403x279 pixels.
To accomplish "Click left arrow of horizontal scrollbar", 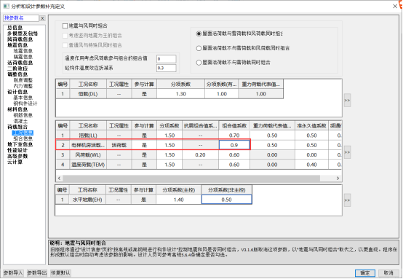I will click(x=59, y=178).
